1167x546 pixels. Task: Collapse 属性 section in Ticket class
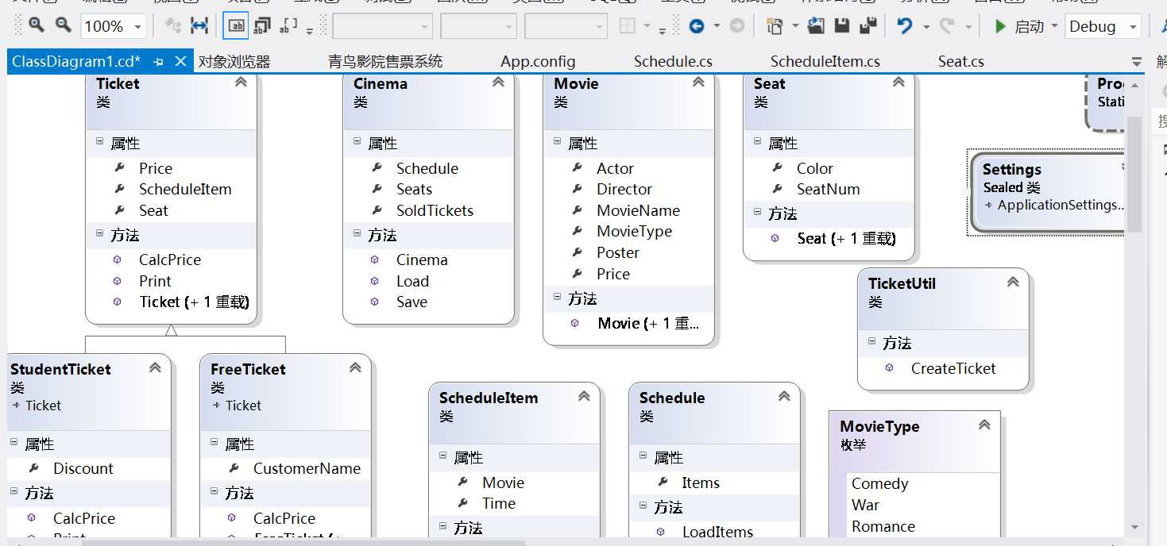[x=100, y=141]
